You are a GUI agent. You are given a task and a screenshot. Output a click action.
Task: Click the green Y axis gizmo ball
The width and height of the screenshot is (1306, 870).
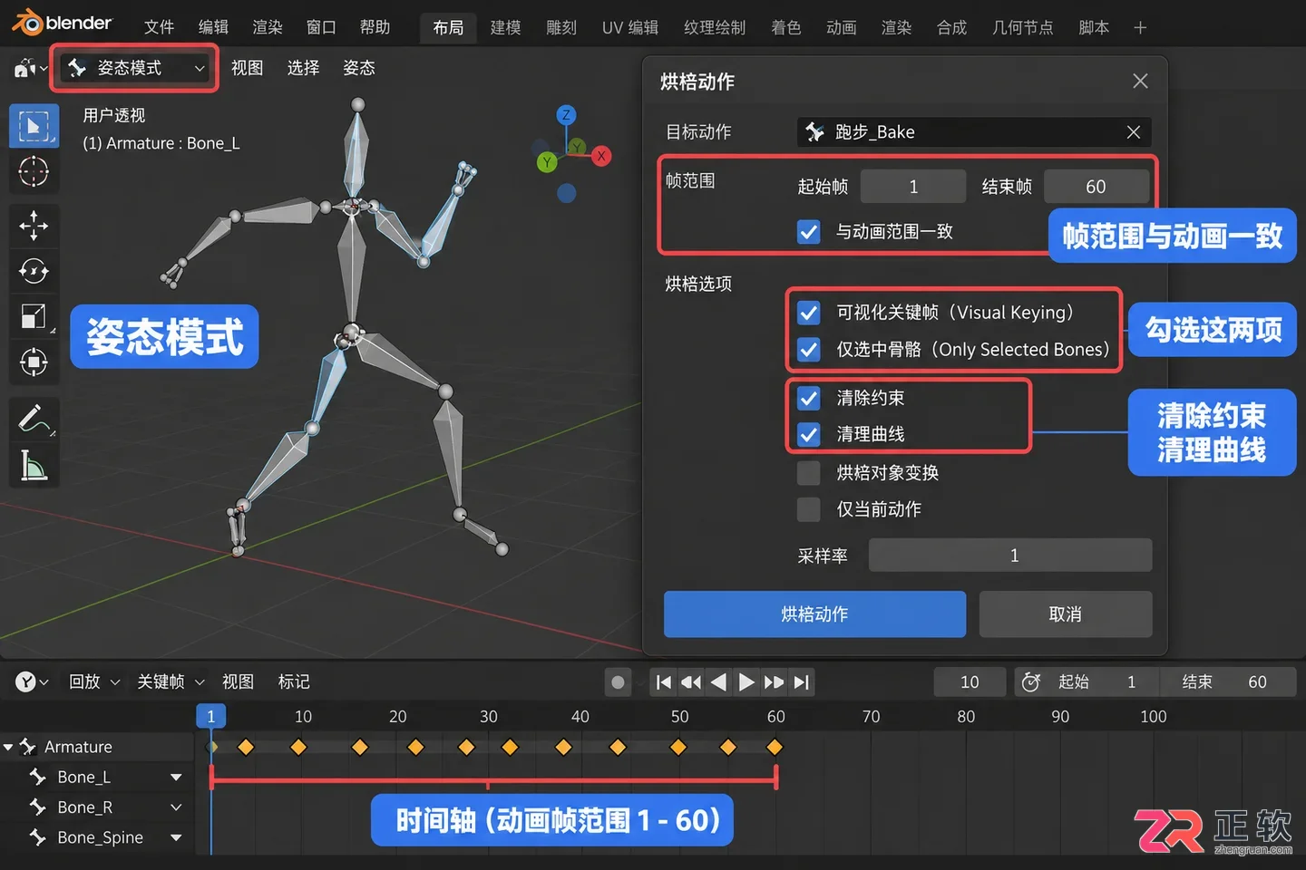tap(546, 162)
